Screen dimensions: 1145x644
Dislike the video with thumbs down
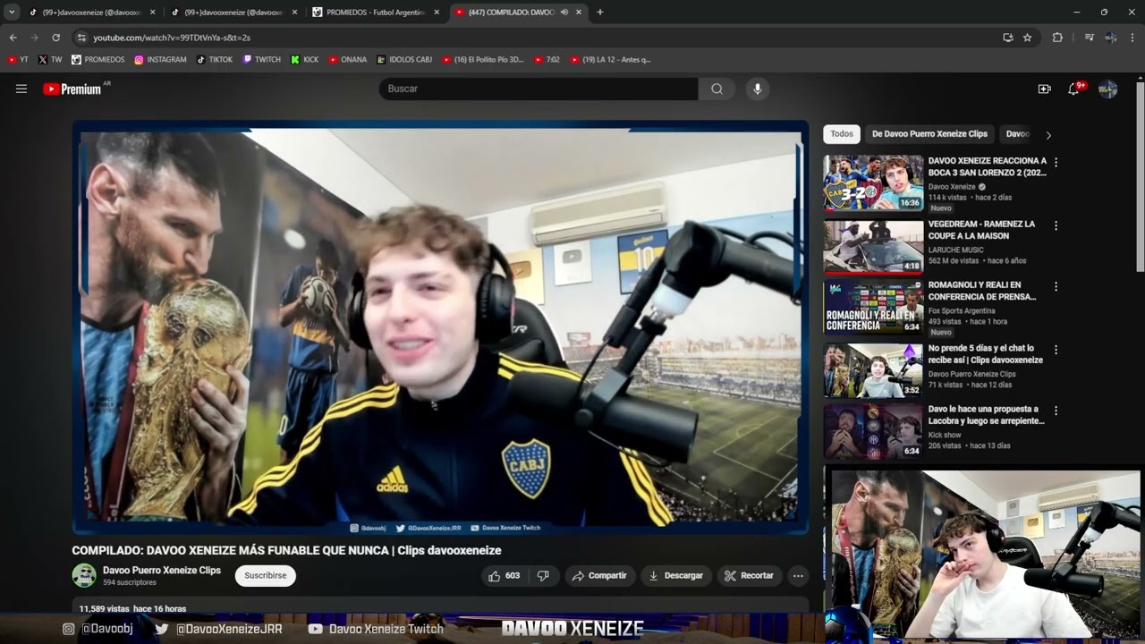543,576
